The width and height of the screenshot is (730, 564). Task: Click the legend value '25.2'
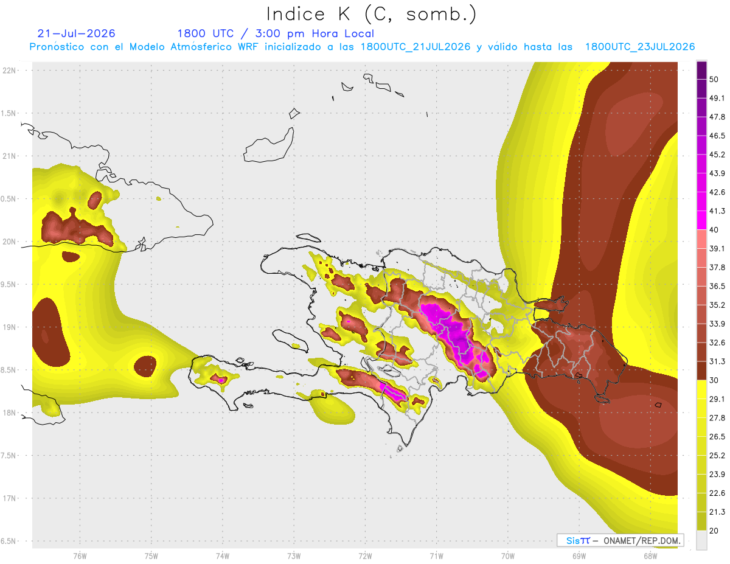coord(717,455)
